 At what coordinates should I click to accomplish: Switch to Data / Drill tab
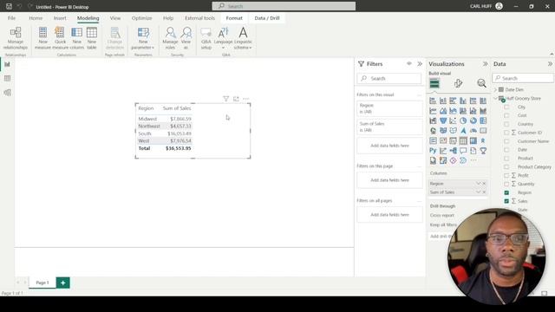[x=267, y=18]
